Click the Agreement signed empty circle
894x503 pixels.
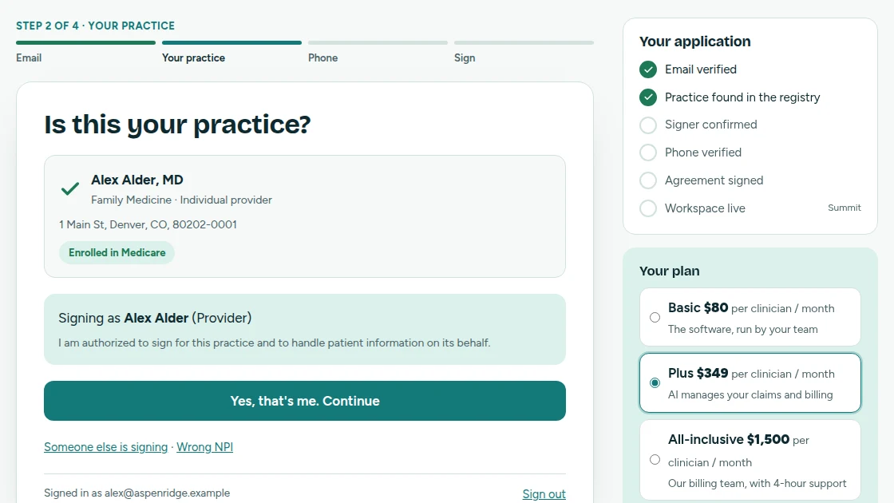(x=647, y=180)
